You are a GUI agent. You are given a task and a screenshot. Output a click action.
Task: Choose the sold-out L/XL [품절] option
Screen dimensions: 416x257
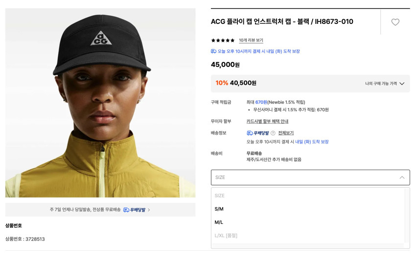[x=226, y=236]
